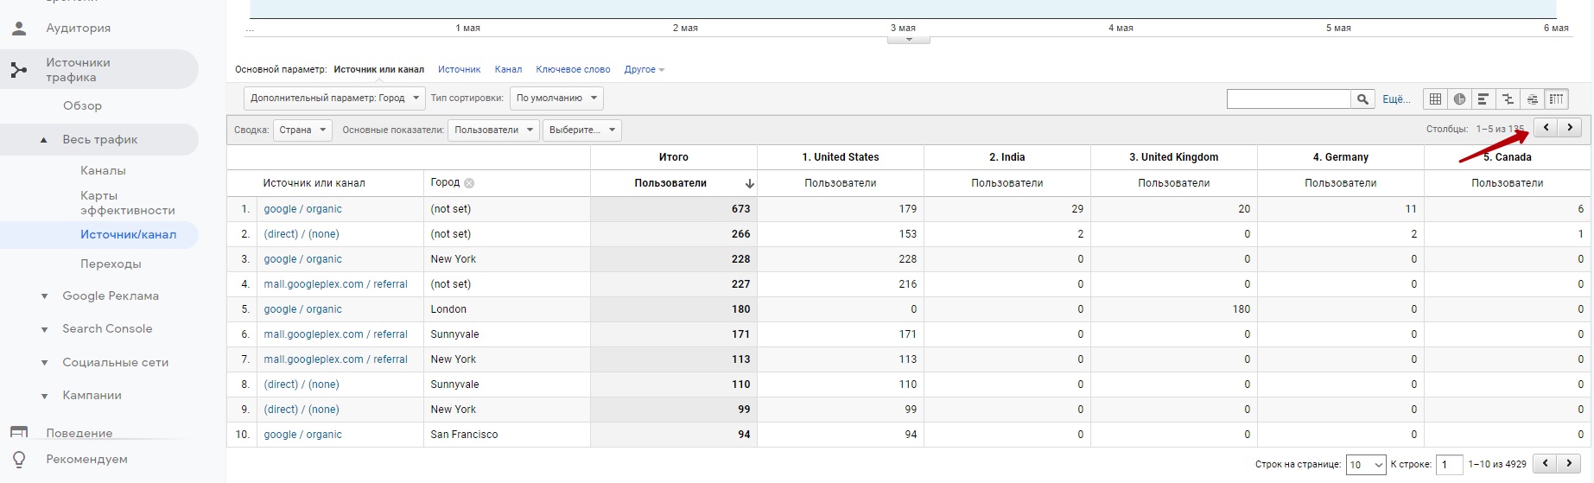The height and width of the screenshot is (483, 1594).
Task: Go to previous rows page arrow
Action: coord(1546,464)
